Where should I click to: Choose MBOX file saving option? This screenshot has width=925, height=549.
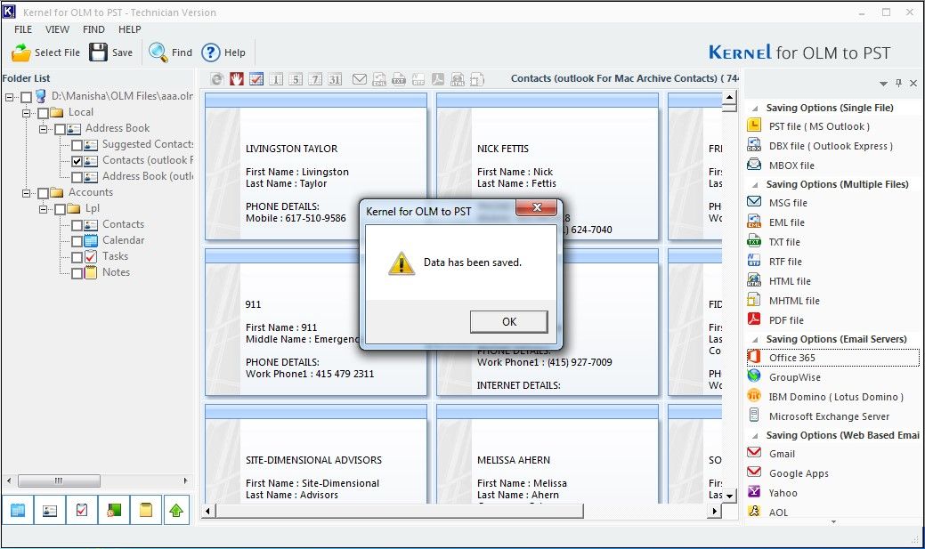791,166
